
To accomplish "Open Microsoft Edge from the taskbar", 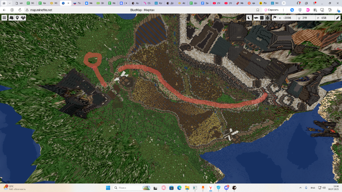I will coord(179,188).
